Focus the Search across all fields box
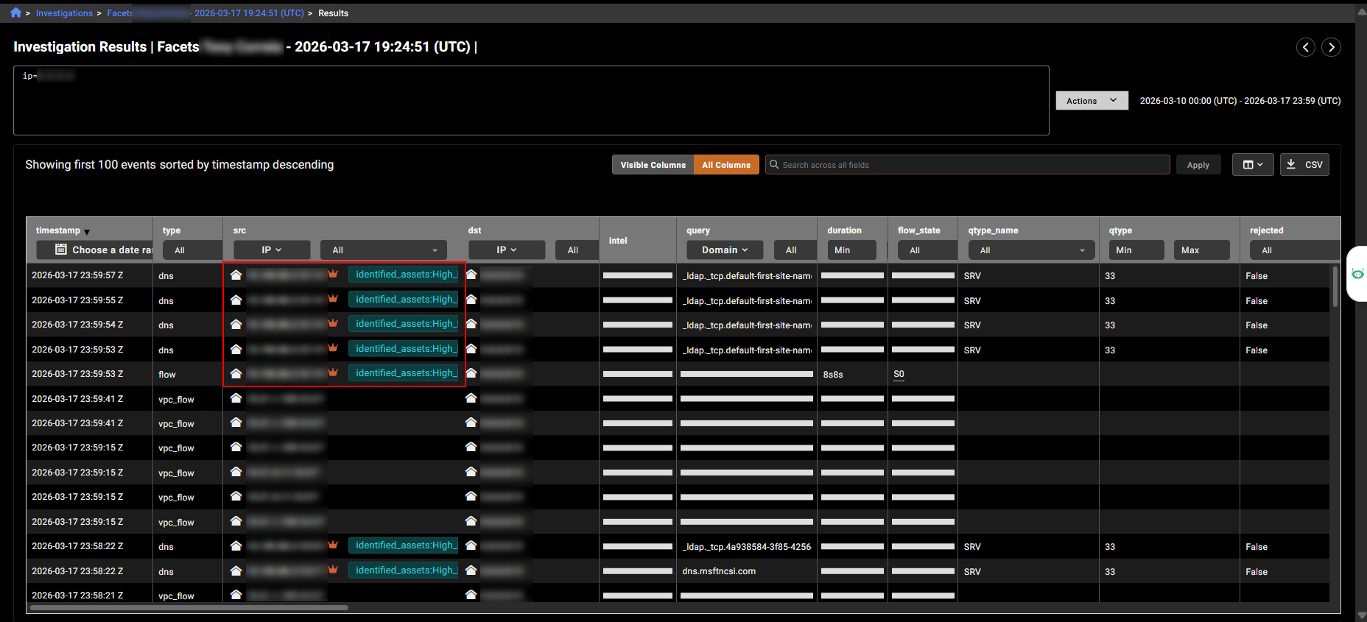Image resolution: width=1367 pixels, height=622 pixels. tap(967, 165)
